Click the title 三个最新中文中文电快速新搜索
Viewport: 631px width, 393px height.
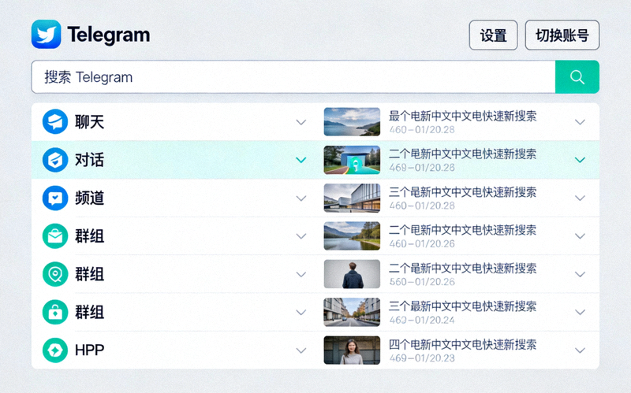[462, 306]
